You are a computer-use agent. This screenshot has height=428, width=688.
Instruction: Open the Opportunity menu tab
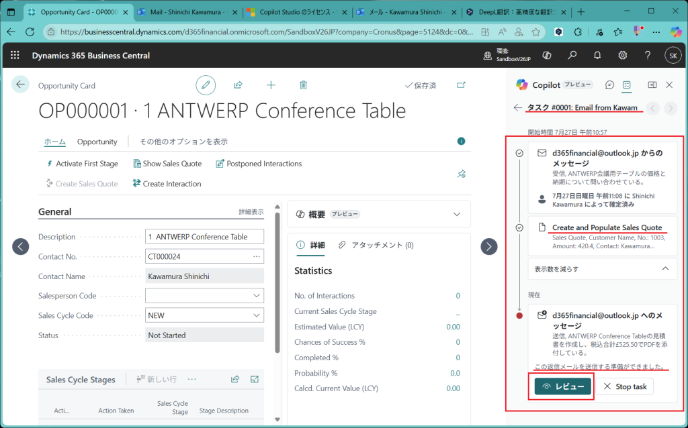point(97,142)
